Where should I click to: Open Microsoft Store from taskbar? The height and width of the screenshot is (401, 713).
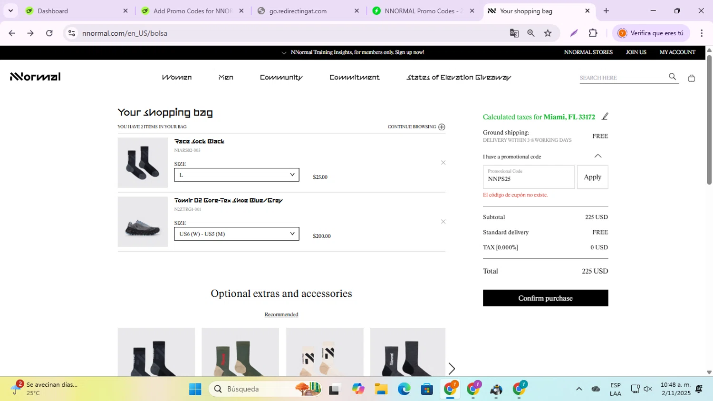(427, 389)
